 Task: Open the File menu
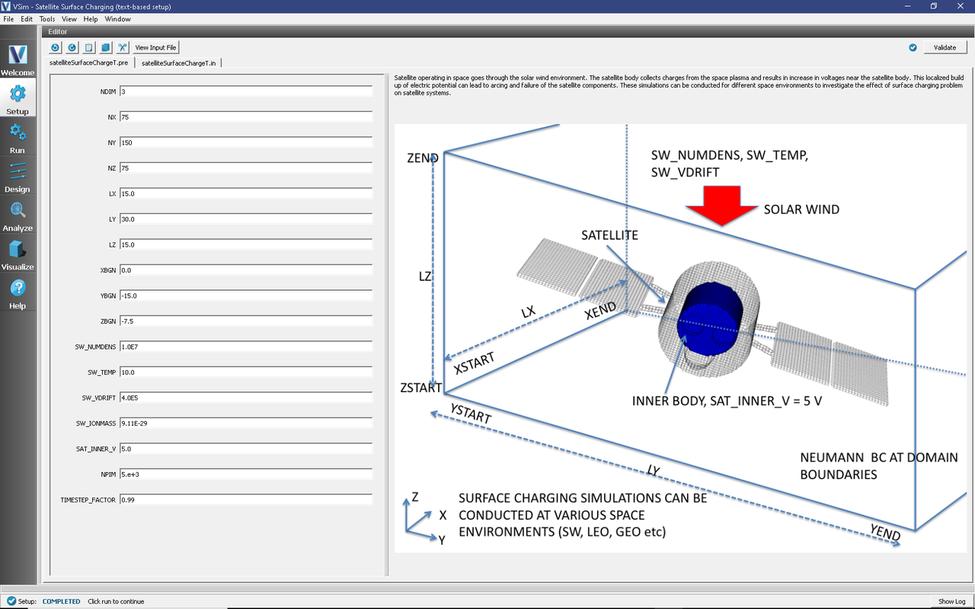[9, 19]
